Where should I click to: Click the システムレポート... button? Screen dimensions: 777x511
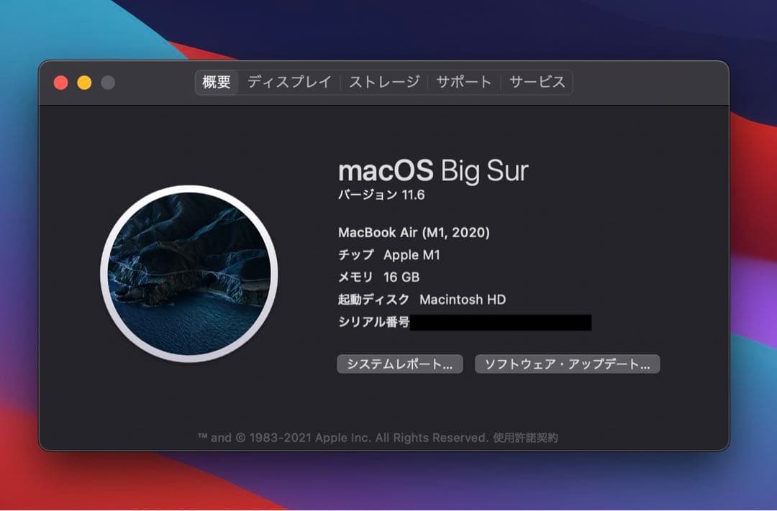pos(399,364)
